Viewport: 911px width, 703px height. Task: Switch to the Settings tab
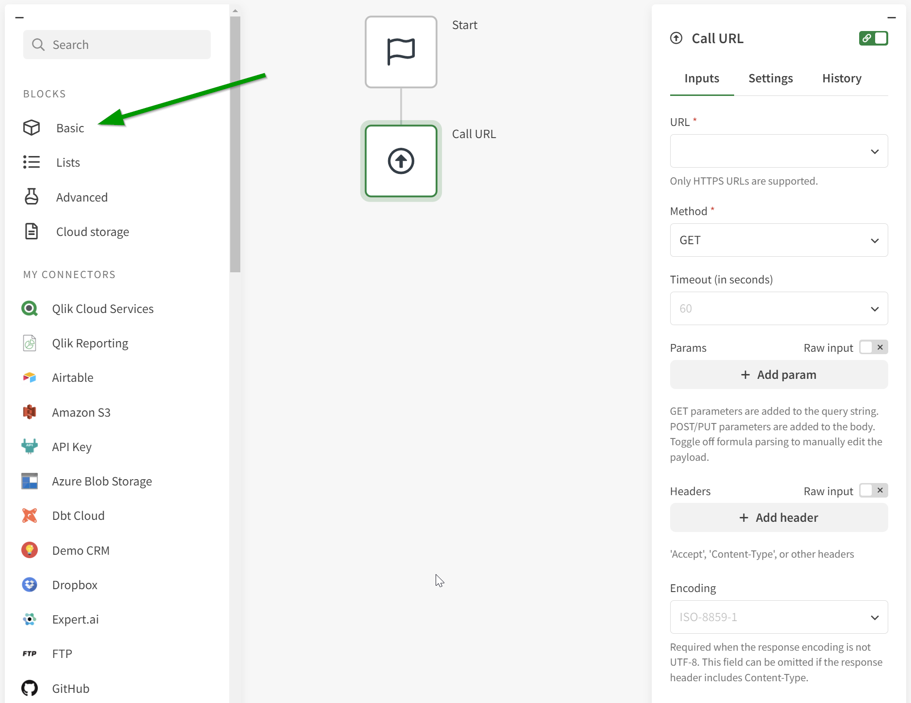(x=770, y=78)
